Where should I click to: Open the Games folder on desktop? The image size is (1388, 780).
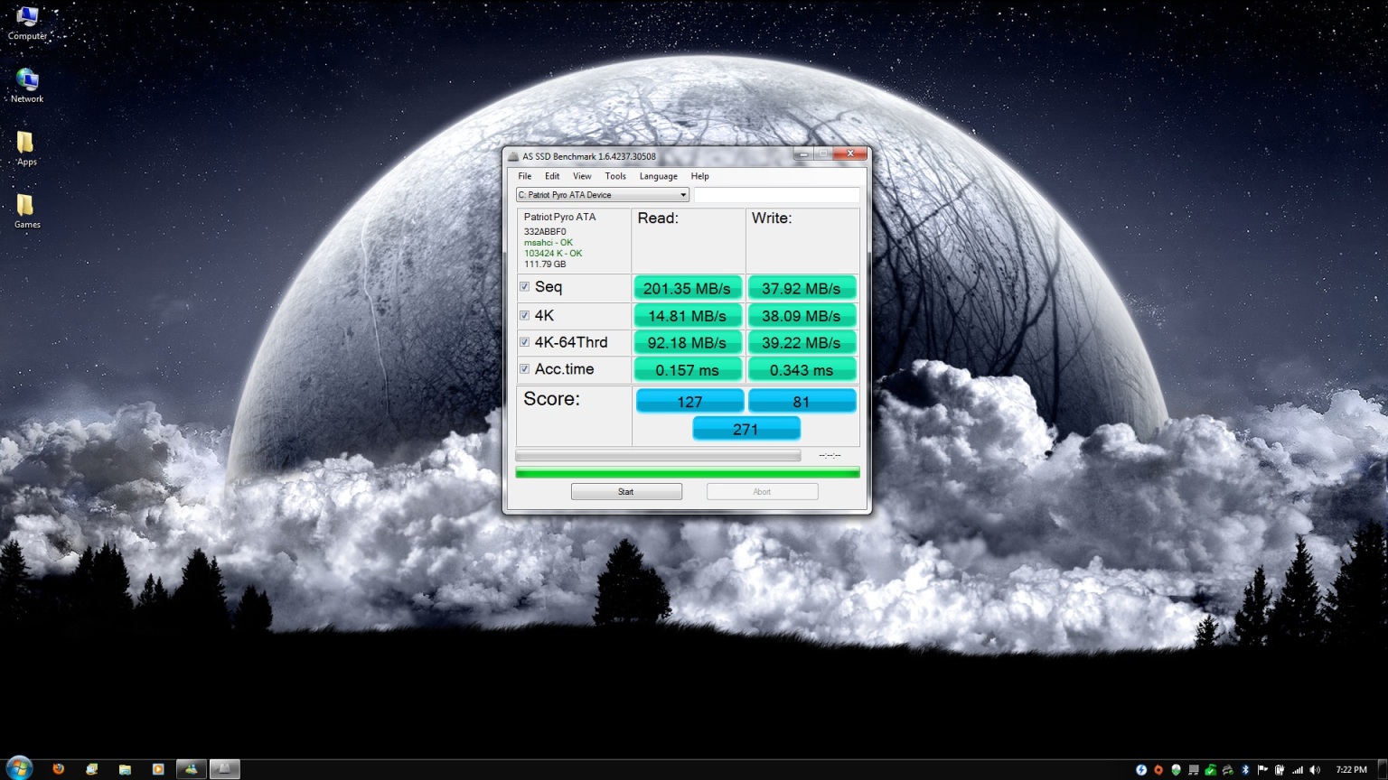click(26, 211)
